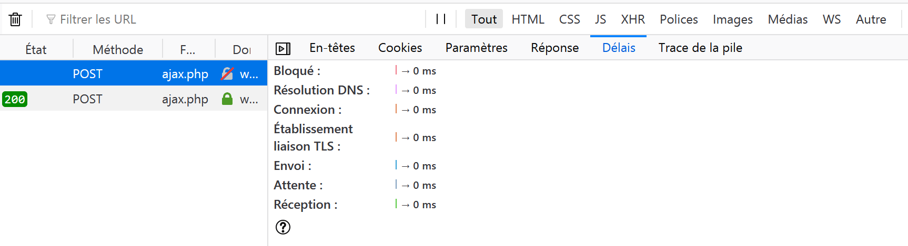Viewport: 908px width, 246px height.
Task: Filter requests by WS type
Action: [x=831, y=19]
